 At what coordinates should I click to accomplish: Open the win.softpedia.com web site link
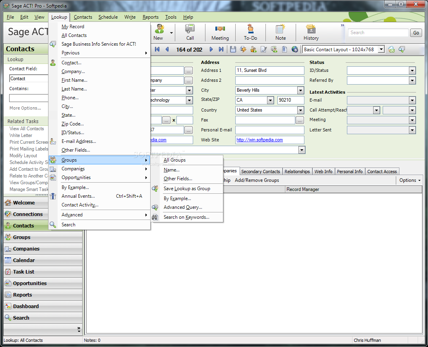click(x=260, y=140)
